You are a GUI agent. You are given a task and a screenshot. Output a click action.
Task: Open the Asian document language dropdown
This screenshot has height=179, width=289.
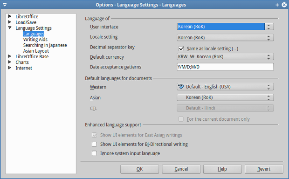(225, 97)
